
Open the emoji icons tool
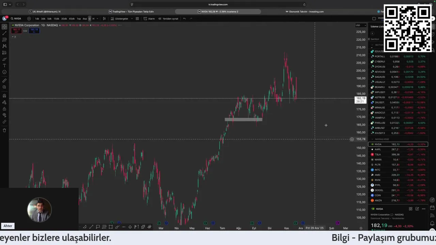[x=4, y=72]
